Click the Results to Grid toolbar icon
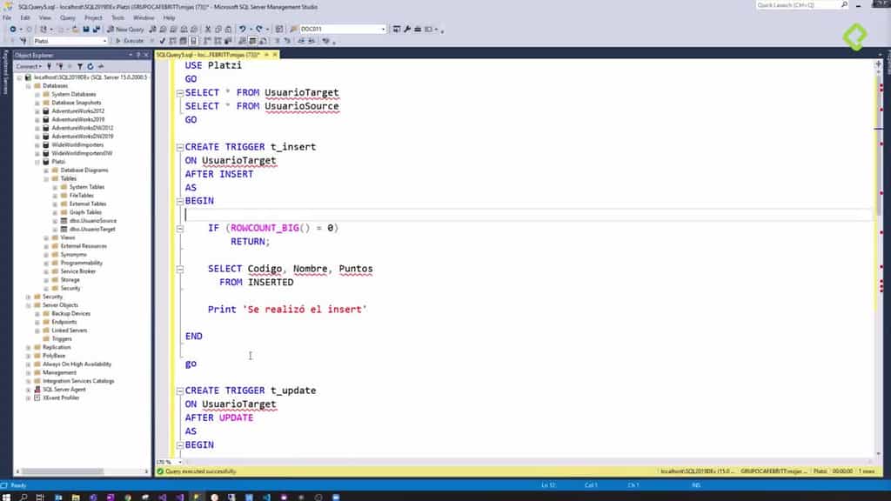 click(x=253, y=41)
